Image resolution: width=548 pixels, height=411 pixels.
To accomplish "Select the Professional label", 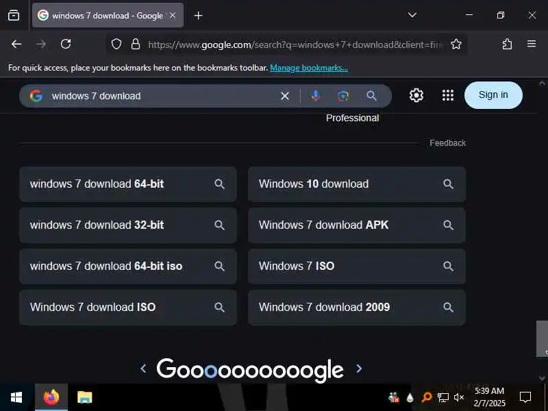I will pyautogui.click(x=352, y=118).
